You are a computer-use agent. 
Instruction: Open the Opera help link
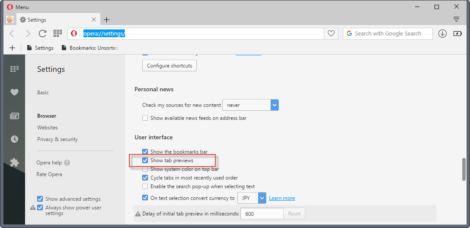pos(49,163)
